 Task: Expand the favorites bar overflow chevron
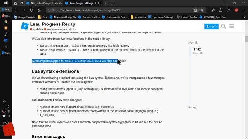point(244,17)
